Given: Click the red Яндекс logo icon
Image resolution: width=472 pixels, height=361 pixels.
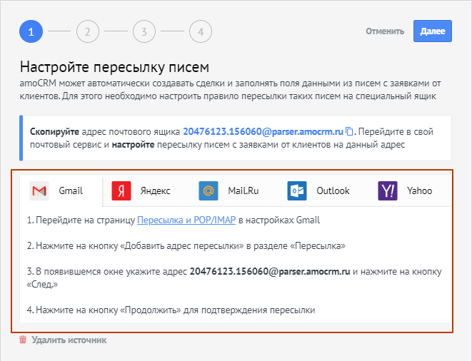Looking at the screenshot, I should [x=121, y=190].
